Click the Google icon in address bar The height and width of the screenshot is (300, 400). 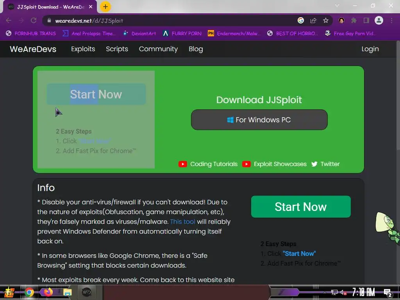coord(301,20)
